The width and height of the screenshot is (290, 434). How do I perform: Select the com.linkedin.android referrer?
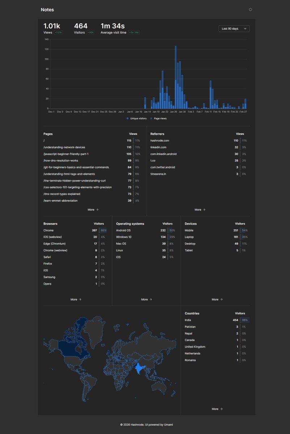click(x=164, y=154)
